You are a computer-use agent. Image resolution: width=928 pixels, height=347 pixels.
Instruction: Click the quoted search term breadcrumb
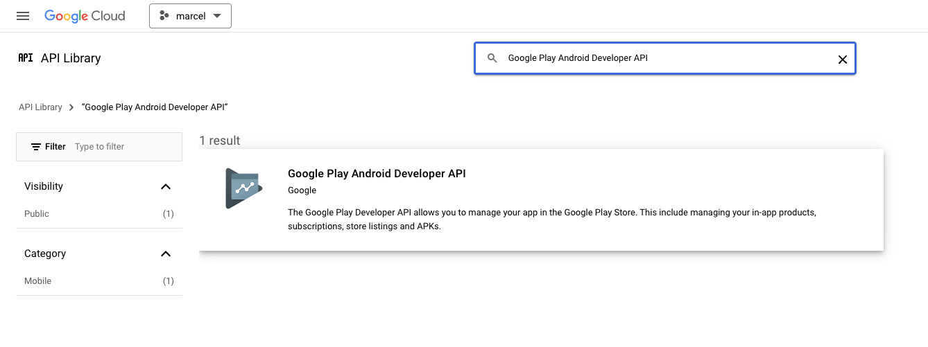[155, 107]
